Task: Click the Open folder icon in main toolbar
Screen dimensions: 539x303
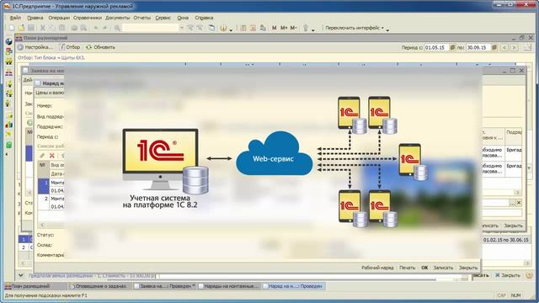Action: (21, 28)
